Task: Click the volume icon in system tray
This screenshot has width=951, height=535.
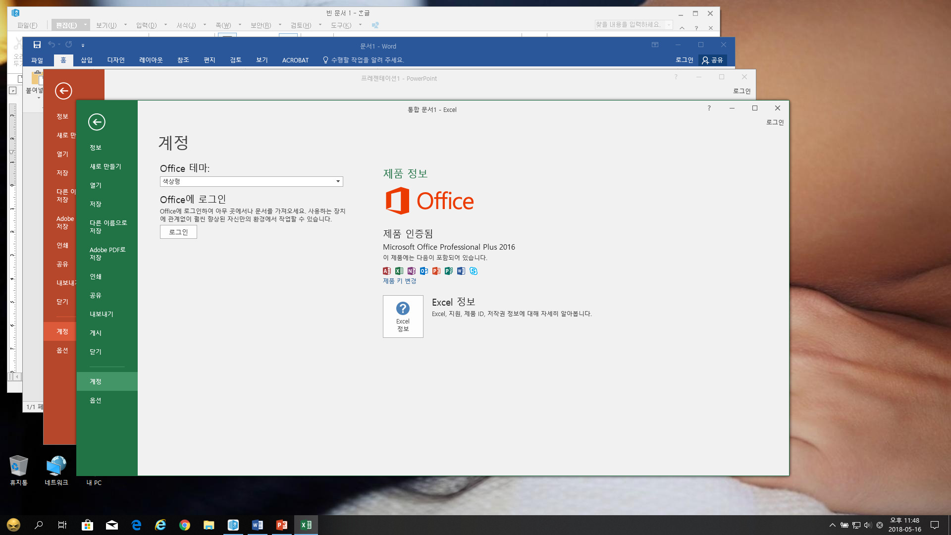Action: coord(868,525)
